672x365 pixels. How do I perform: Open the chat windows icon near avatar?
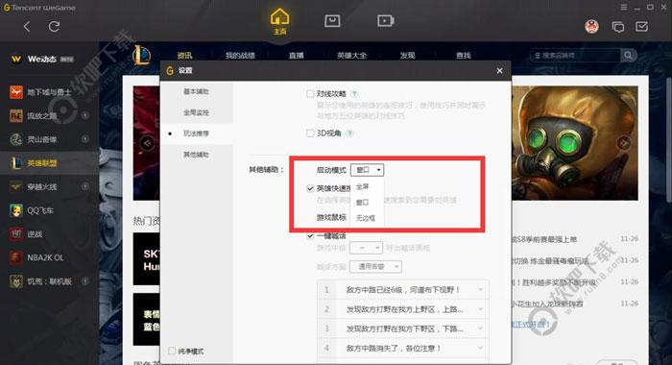618,27
